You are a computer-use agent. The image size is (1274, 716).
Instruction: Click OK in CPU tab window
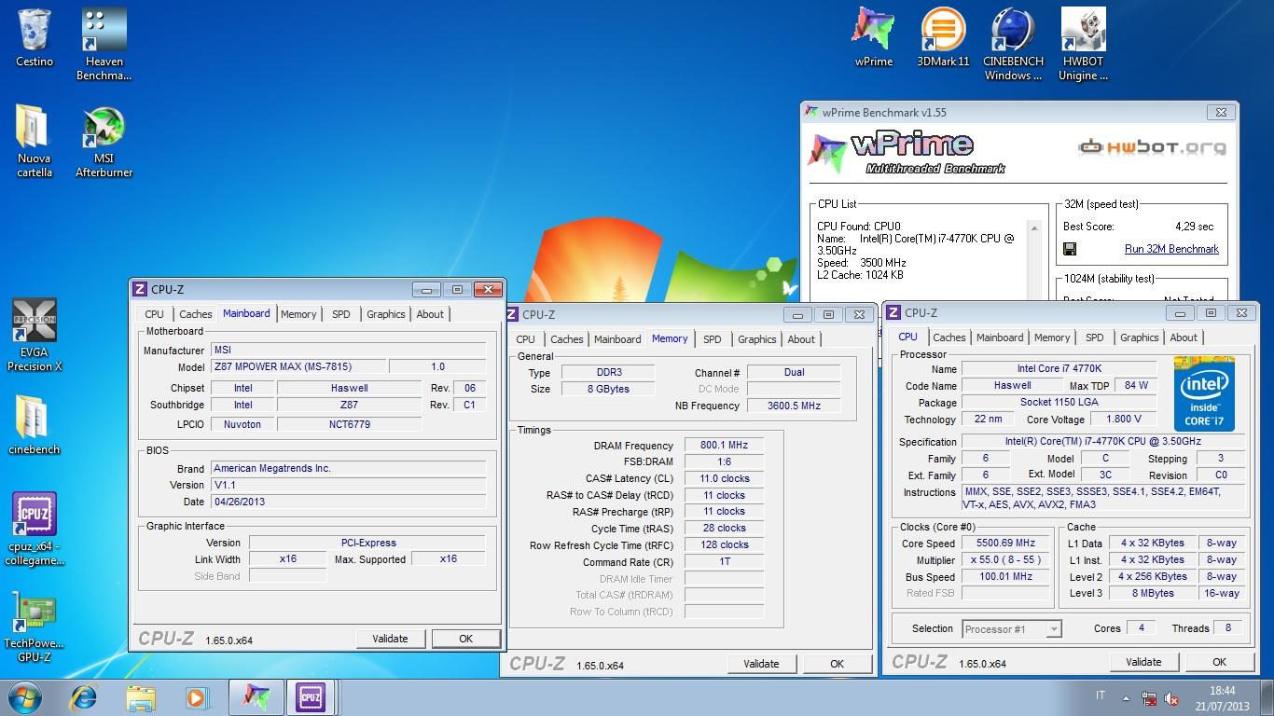click(x=1219, y=662)
